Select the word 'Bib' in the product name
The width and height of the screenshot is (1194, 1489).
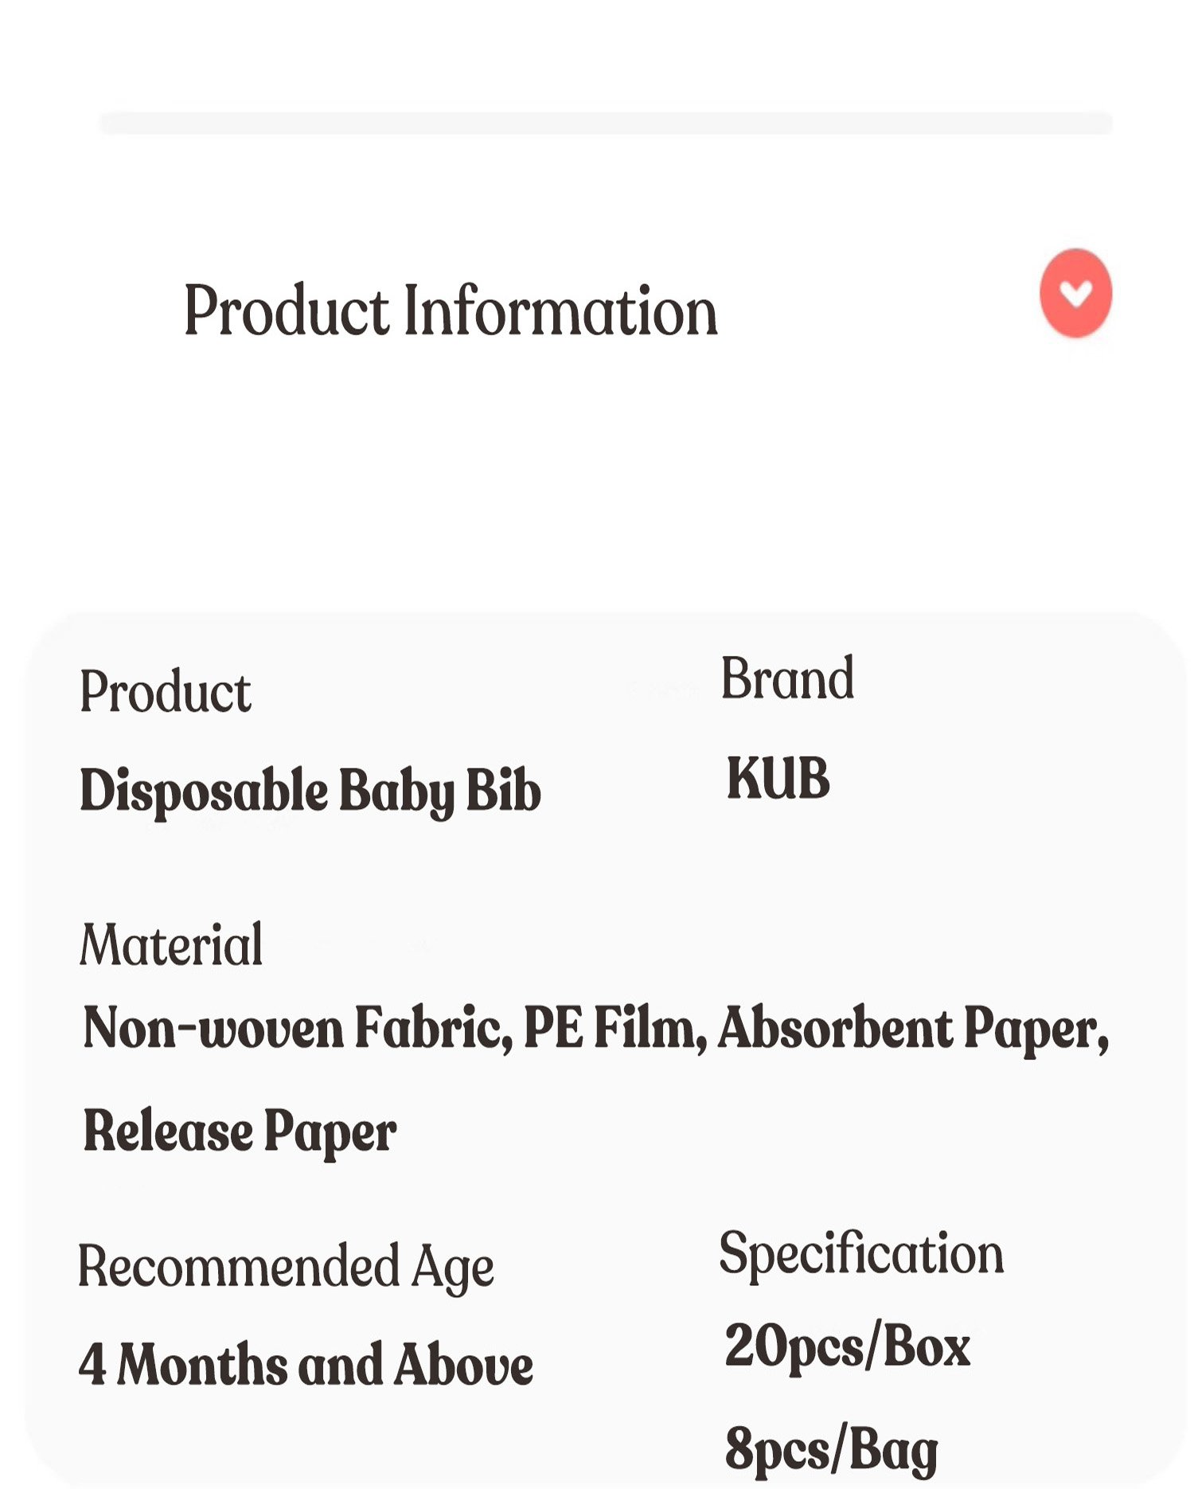click(503, 791)
